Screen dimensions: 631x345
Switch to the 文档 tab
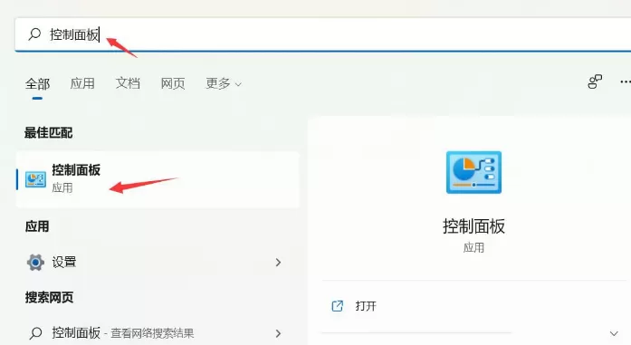pos(128,83)
